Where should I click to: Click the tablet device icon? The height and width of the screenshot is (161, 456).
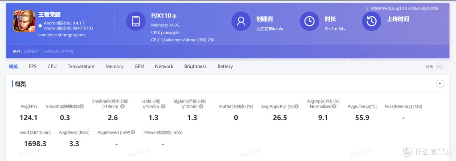coord(136,21)
